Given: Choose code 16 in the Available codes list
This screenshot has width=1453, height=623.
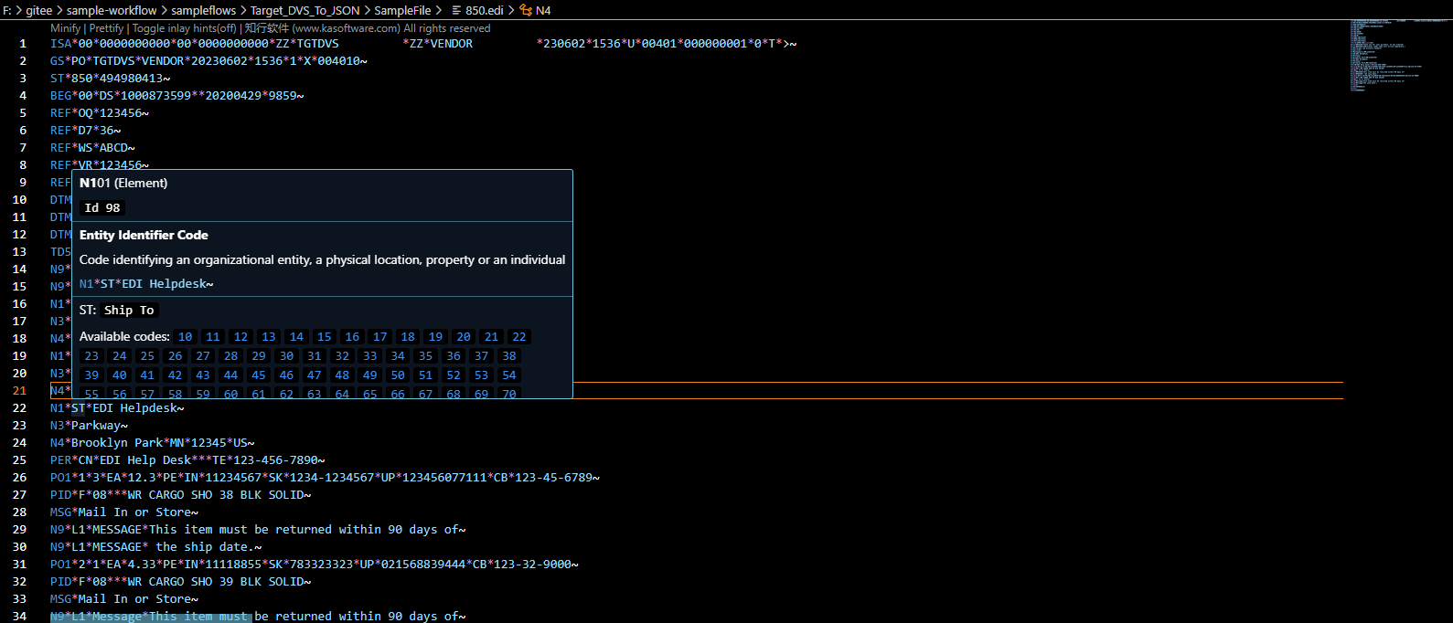Looking at the screenshot, I should [352, 337].
